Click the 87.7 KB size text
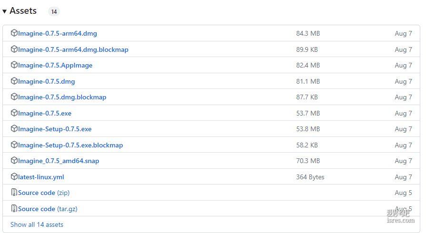Screen dimensions: 426x233 point(307,97)
